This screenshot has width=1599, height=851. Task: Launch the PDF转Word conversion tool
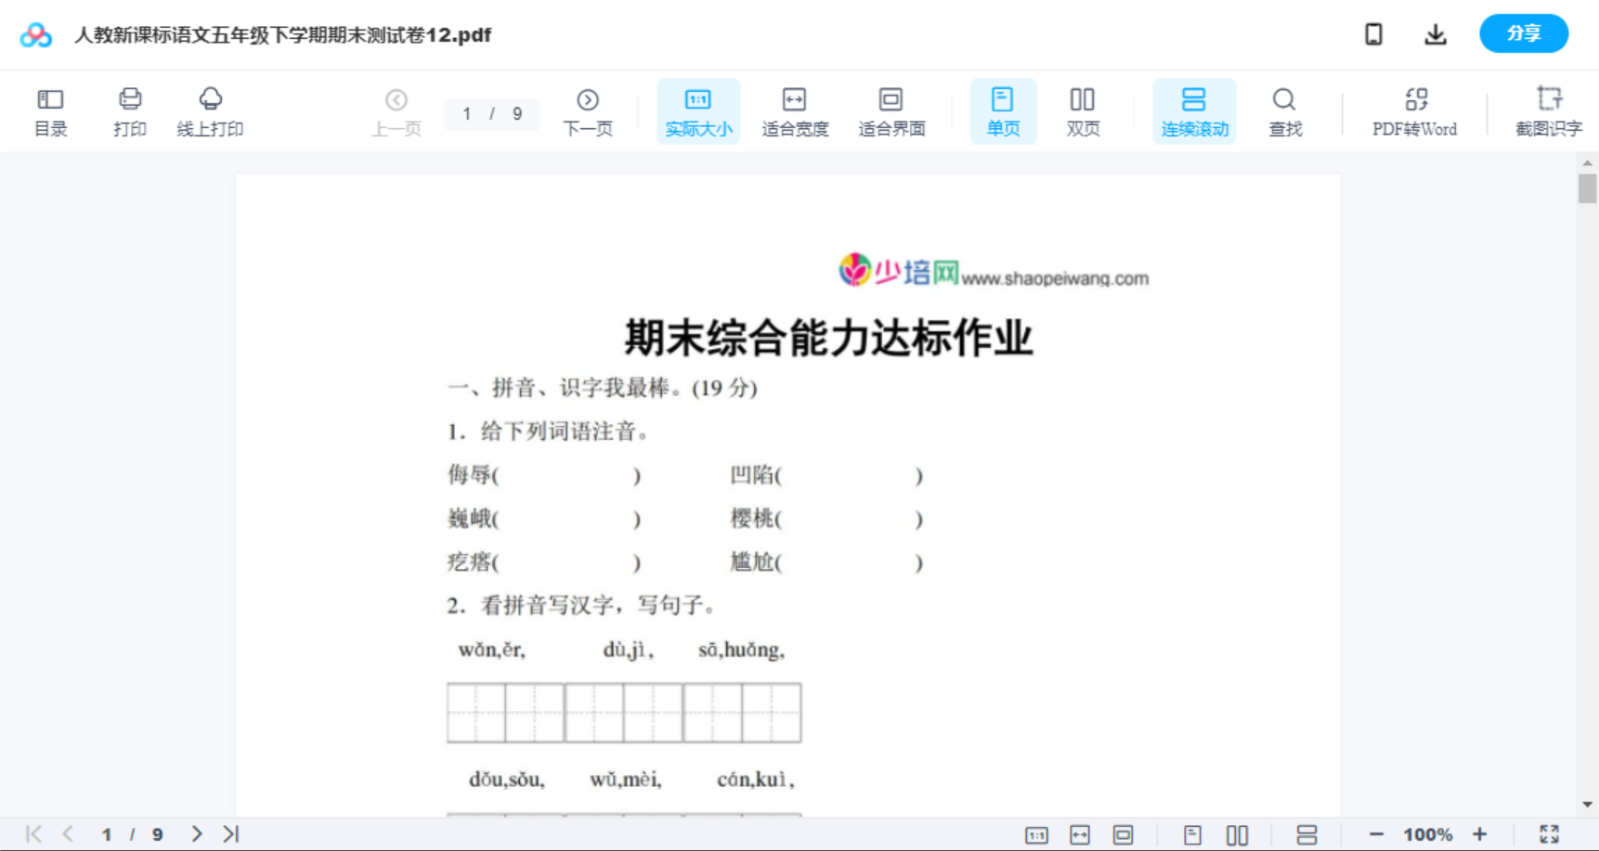(1412, 110)
